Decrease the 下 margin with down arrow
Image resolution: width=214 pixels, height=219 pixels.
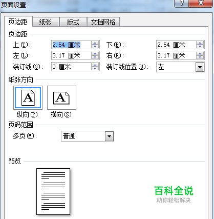(x=200, y=47)
